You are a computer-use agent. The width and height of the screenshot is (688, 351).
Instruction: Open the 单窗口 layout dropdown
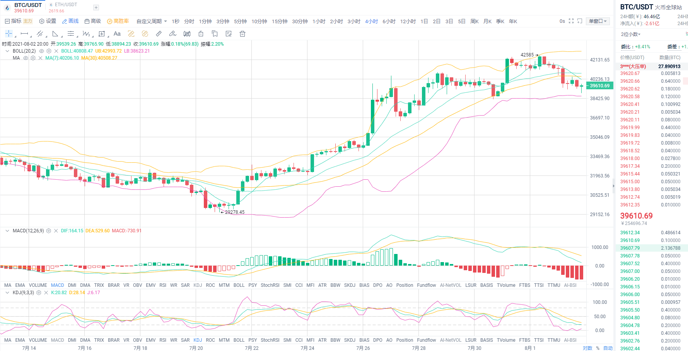point(598,21)
